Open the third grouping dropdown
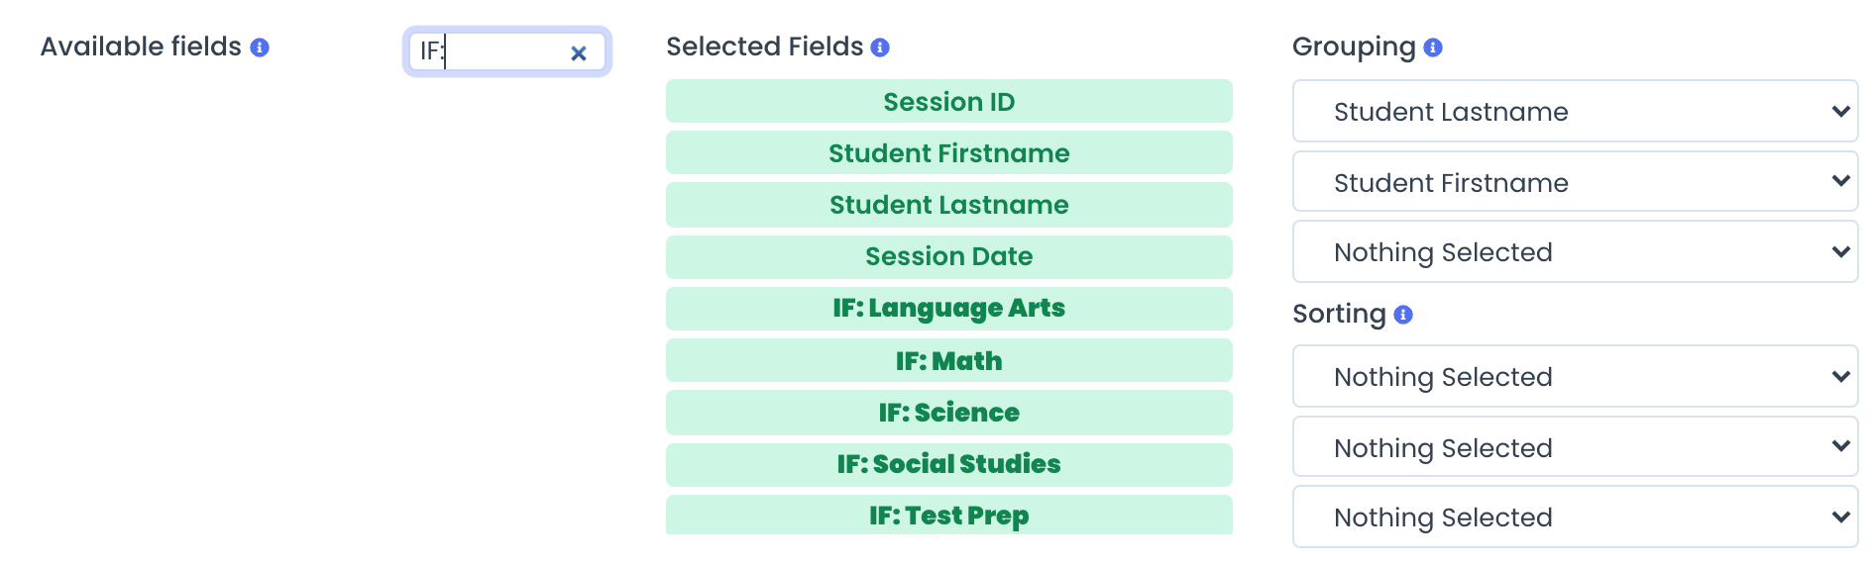This screenshot has height=564, width=1875. point(1575,251)
